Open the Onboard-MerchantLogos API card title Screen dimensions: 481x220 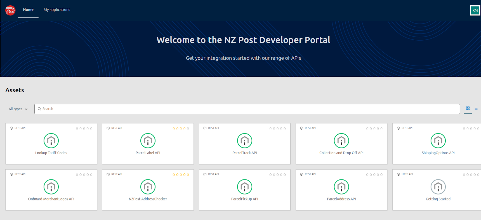tap(51, 199)
